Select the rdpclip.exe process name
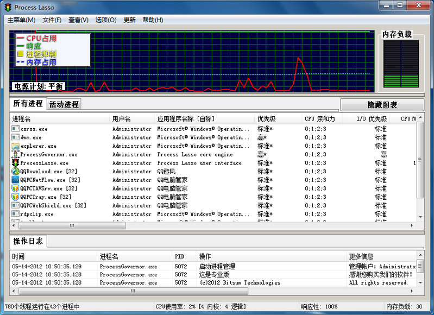Image resolution: width=434 pixels, height=315 pixels. pyautogui.click(x=37, y=214)
